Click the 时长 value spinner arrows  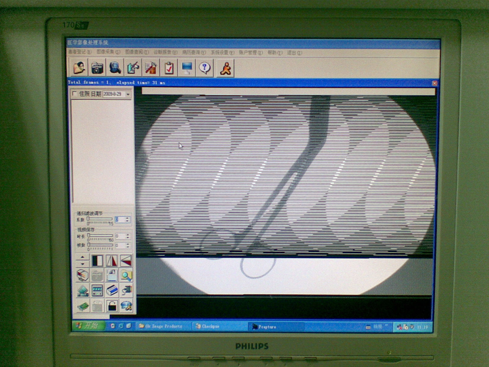[127, 236]
